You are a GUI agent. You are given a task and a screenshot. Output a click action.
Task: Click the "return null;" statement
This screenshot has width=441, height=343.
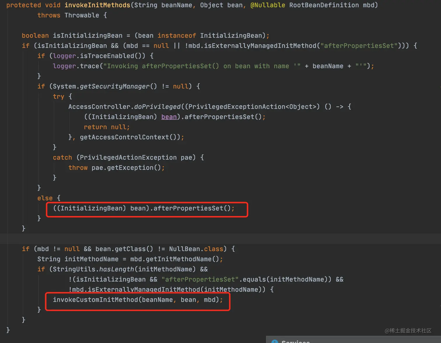107,127
